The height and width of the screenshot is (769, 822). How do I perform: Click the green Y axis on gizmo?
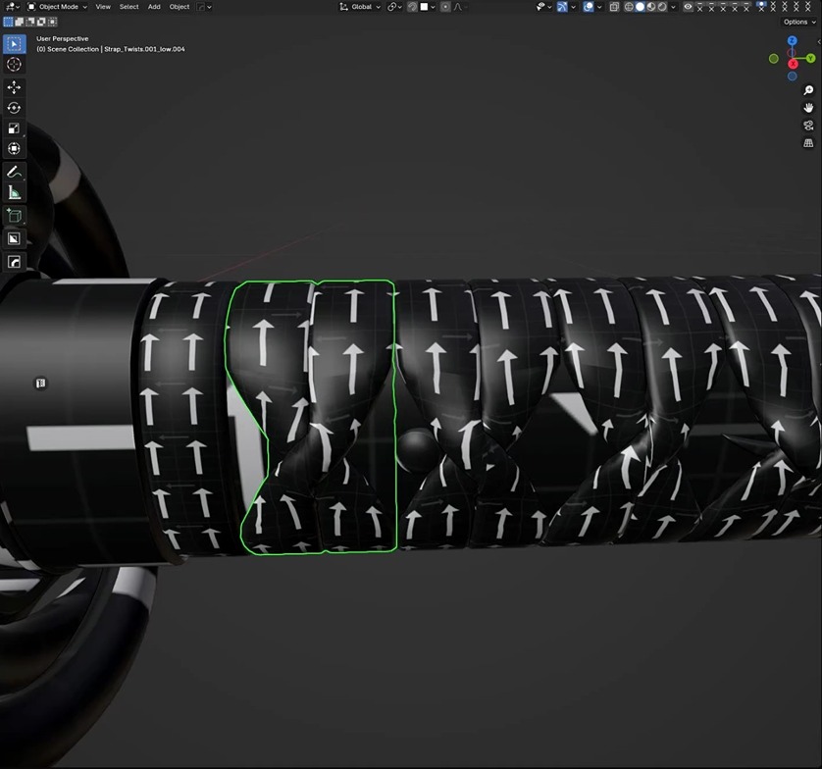click(811, 59)
